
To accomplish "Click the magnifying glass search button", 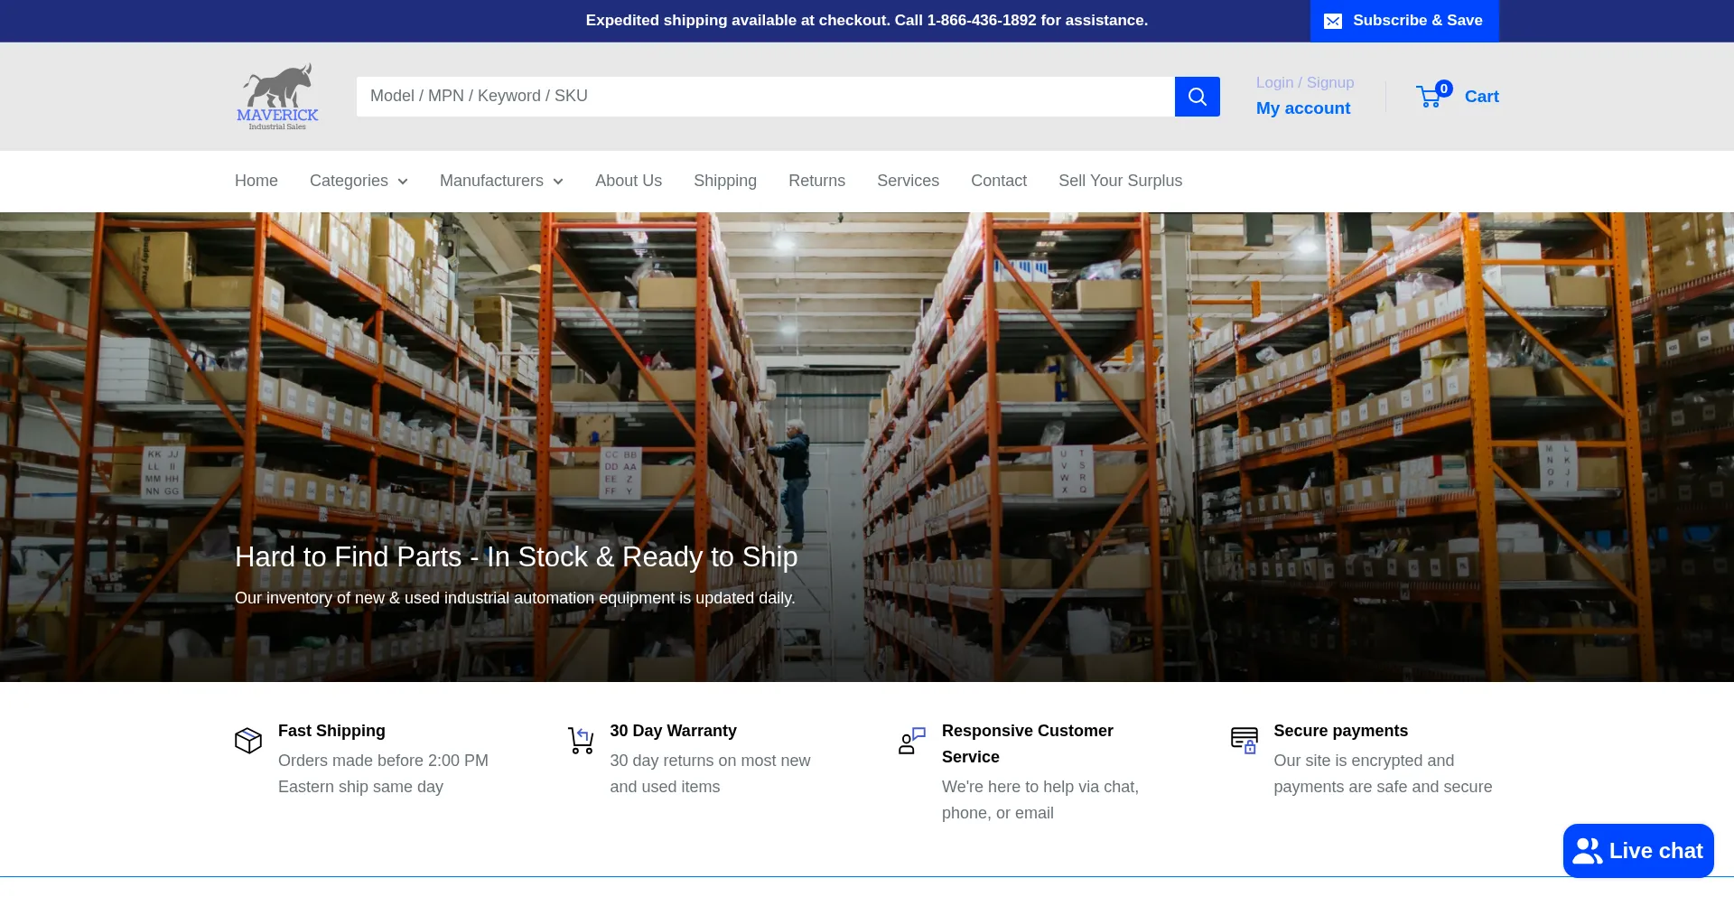I will [x=1197, y=97].
